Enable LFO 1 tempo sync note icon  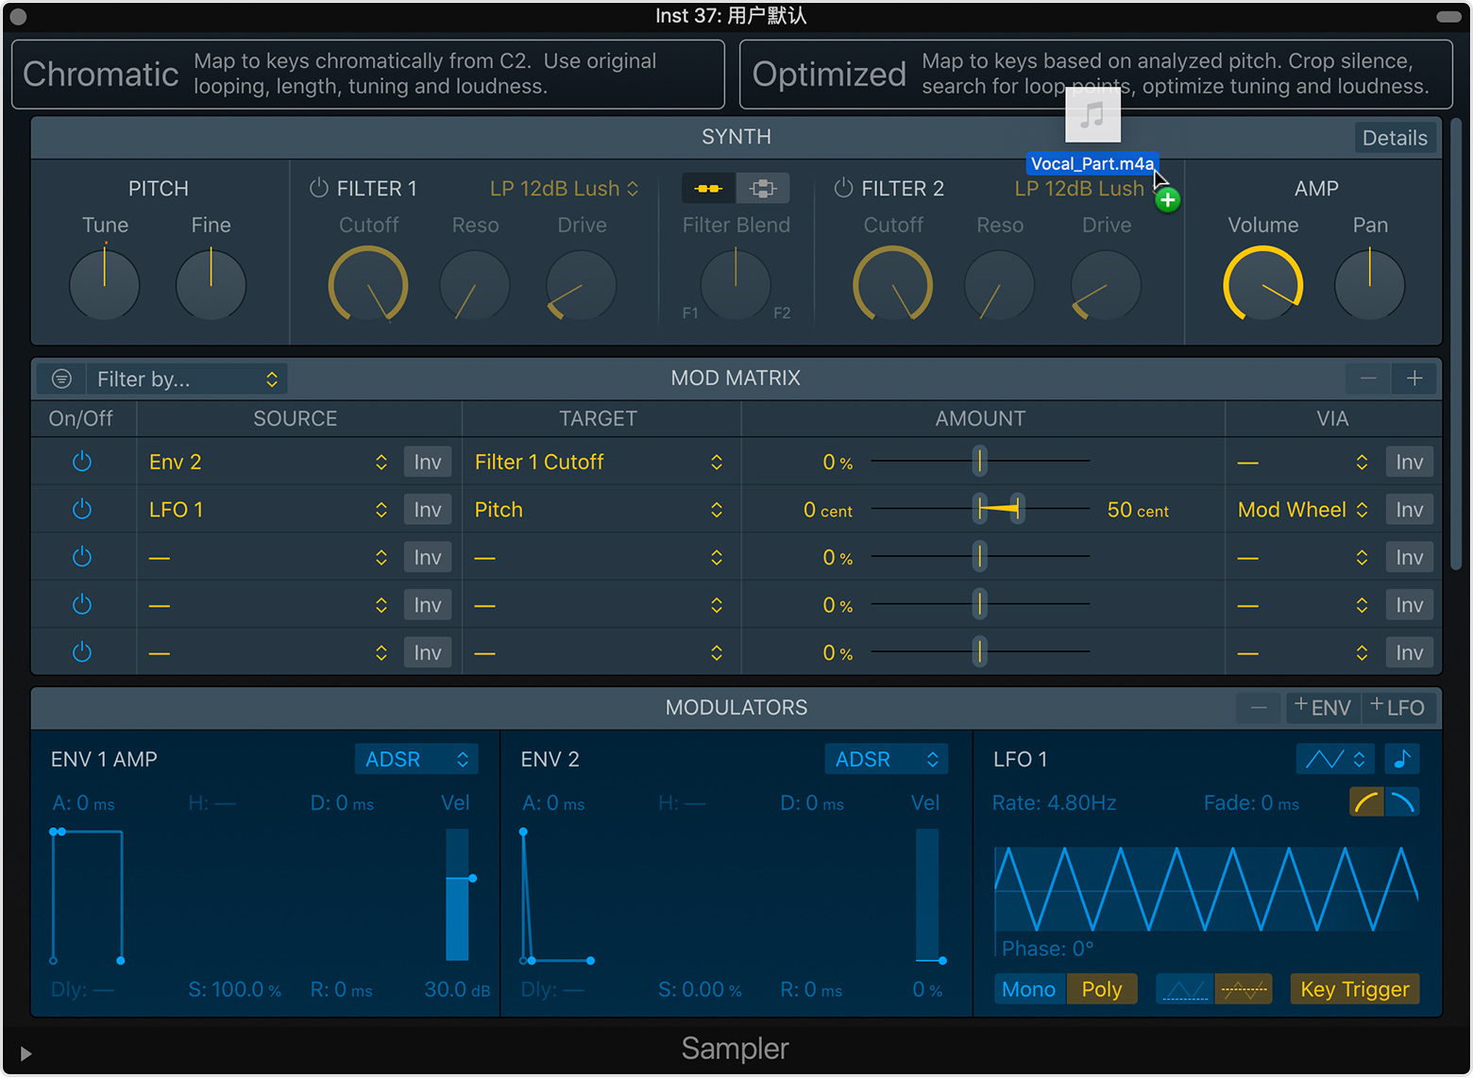pos(1402,759)
